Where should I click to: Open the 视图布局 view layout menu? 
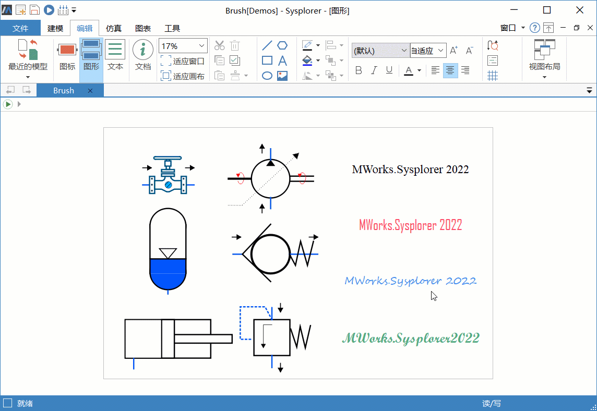[544, 59]
